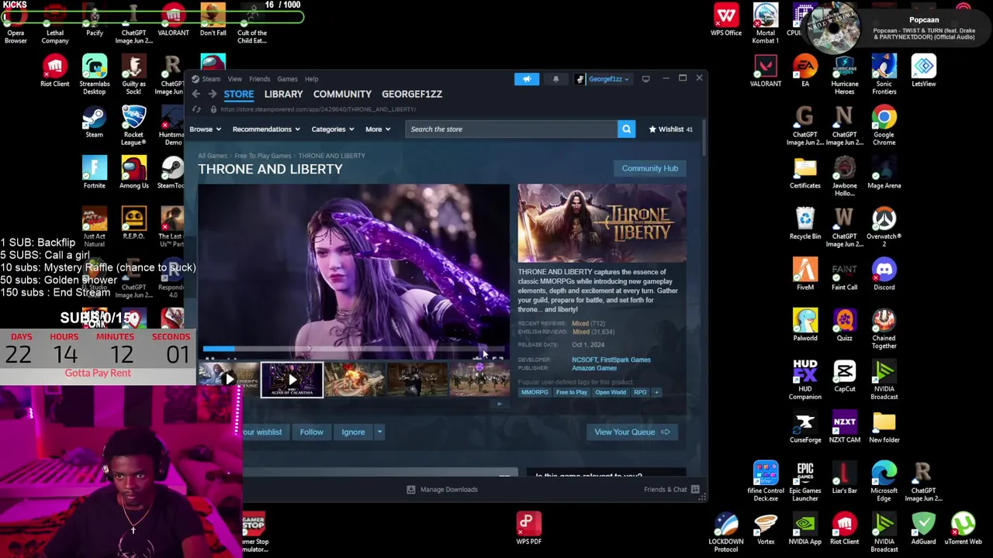Open the Recycle Bin desktop icon
This screenshot has height=558, width=993.
click(x=804, y=222)
